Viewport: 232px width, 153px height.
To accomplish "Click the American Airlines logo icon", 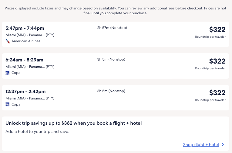I will pyautogui.click(x=8, y=41).
